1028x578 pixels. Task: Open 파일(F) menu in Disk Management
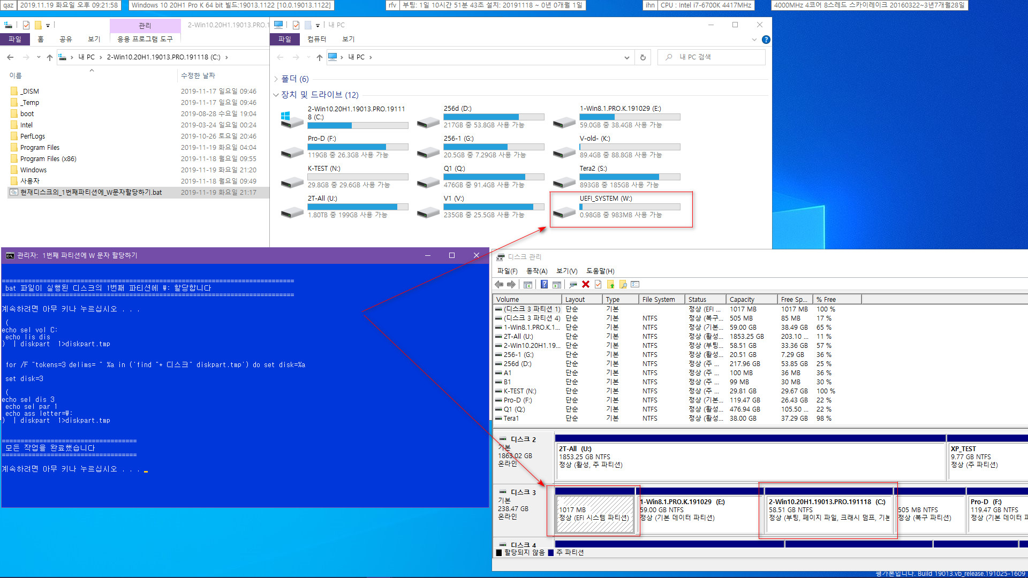pyautogui.click(x=507, y=271)
